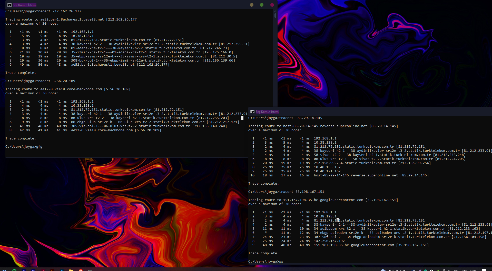The image size is (492, 271).
Task: Click the command 'tracert 85.29.14.145'
Action: (301, 118)
